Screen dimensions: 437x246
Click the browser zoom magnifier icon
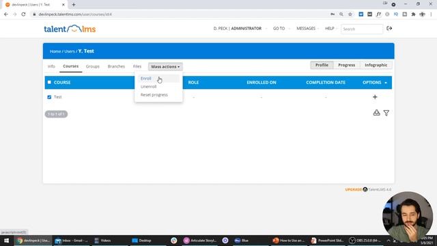pyautogui.click(x=341, y=14)
